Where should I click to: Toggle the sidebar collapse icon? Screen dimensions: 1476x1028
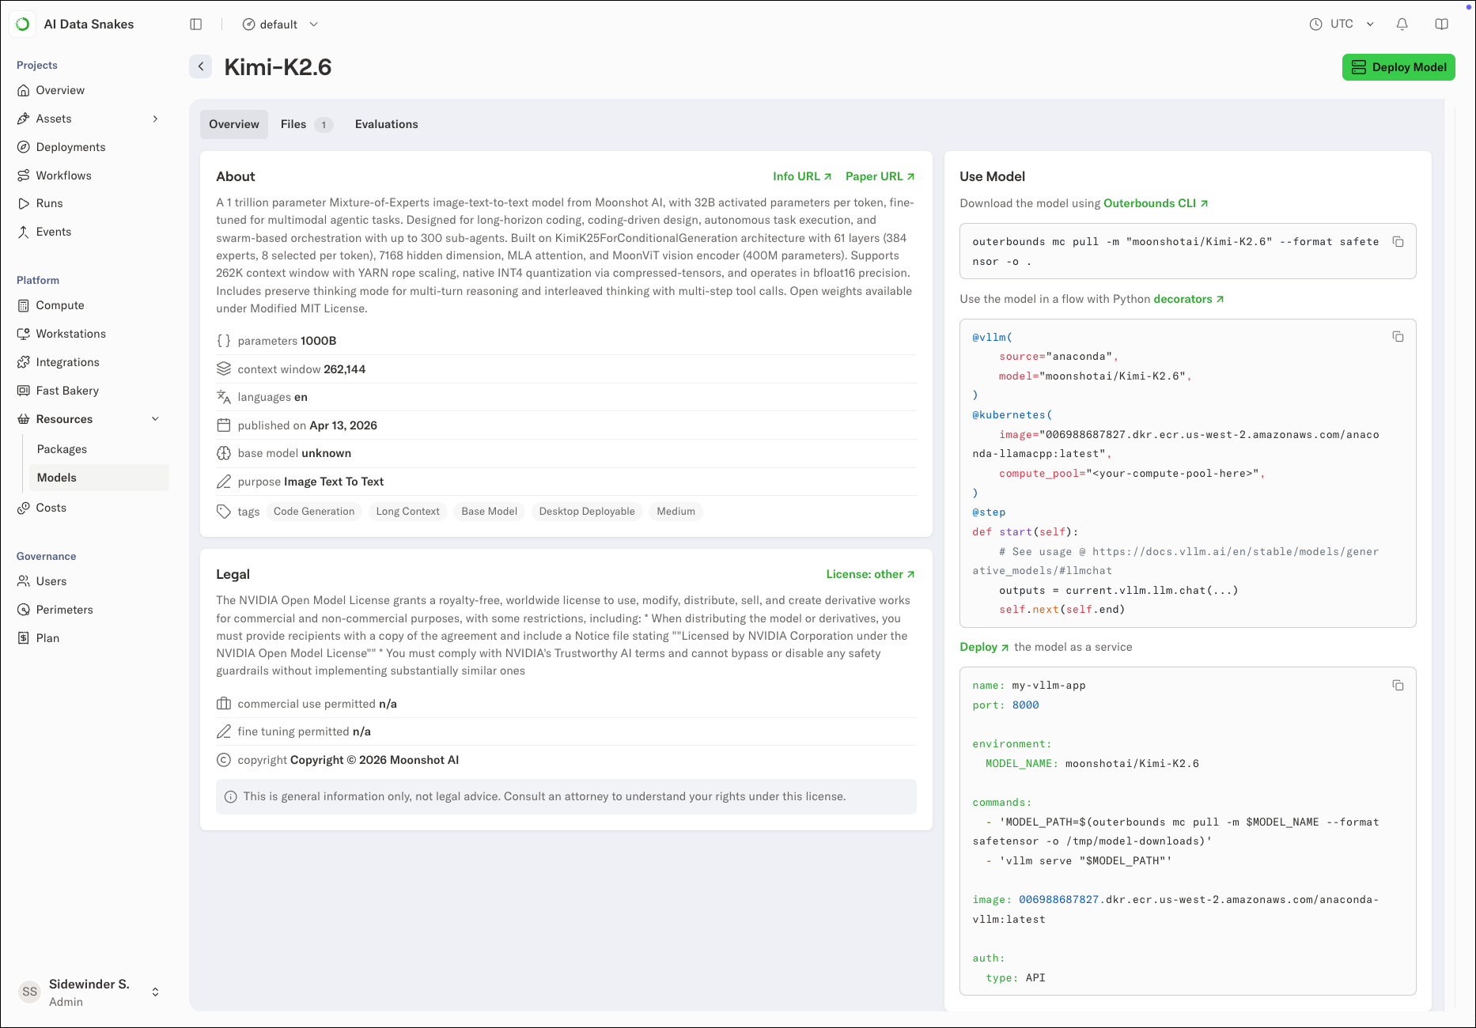[x=196, y=25]
